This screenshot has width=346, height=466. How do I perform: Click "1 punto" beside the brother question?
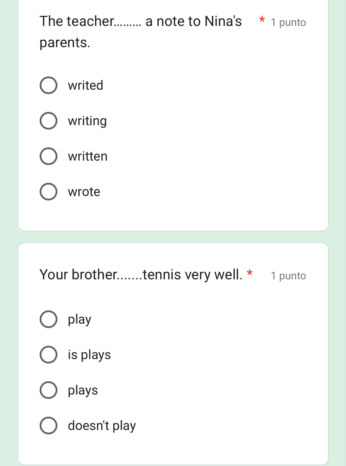tap(288, 275)
